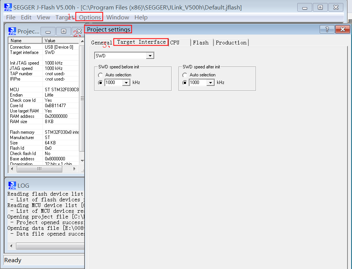Image resolution: width=352 pixels, height=269 pixels.
Task: Open the Window menu
Action: click(x=117, y=17)
